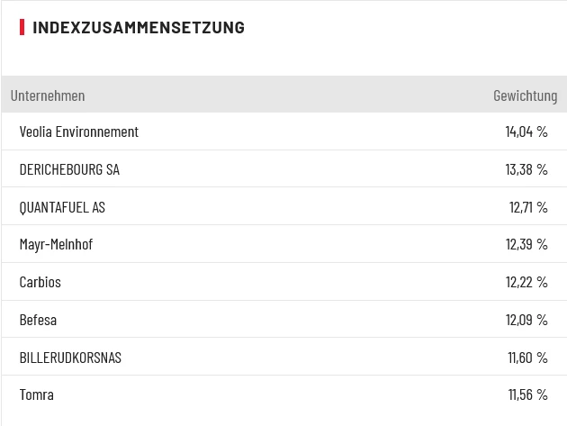Select BILLERUDKORSNAS in the table
The height and width of the screenshot is (426, 567).
[x=70, y=358]
